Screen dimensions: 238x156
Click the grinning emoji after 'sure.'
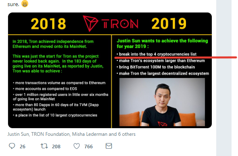pyautogui.click(x=25, y=4)
